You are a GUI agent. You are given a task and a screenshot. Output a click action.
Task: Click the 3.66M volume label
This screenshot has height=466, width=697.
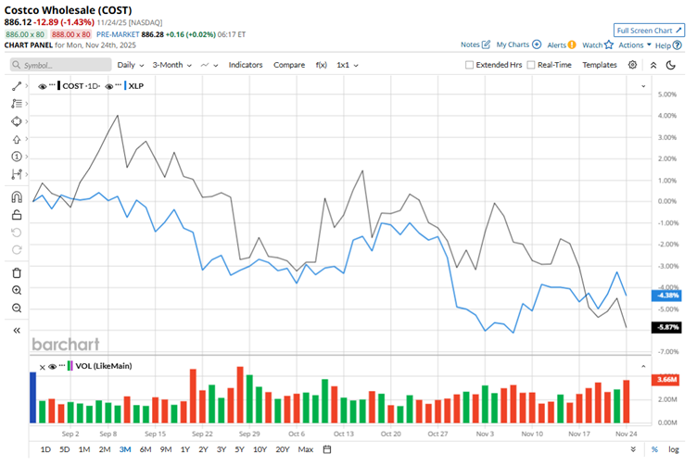pos(666,379)
